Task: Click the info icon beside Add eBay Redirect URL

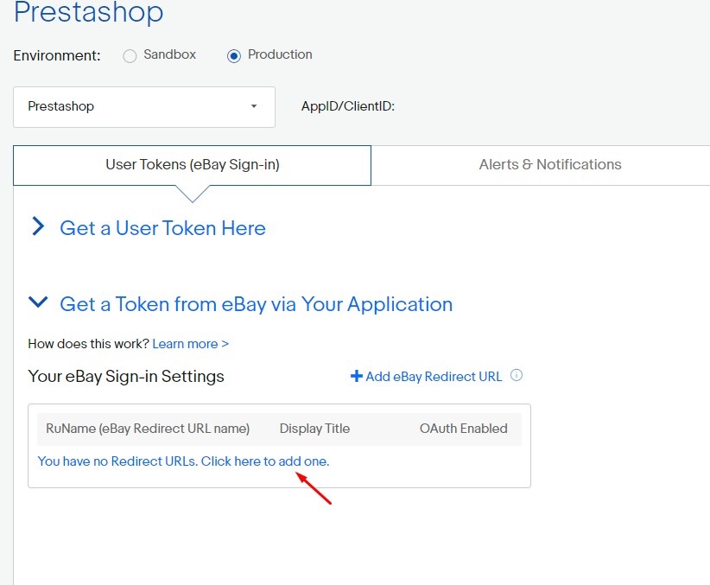Action: pyautogui.click(x=517, y=376)
